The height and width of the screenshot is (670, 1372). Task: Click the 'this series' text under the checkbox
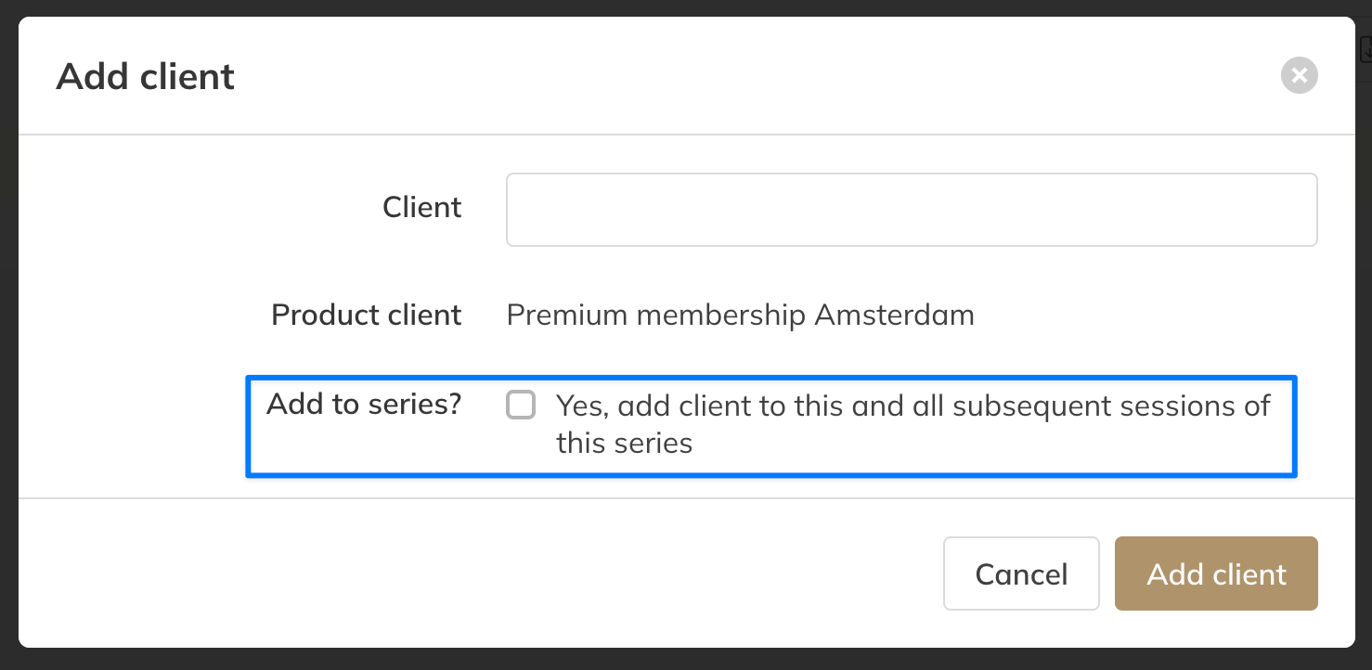tap(624, 443)
